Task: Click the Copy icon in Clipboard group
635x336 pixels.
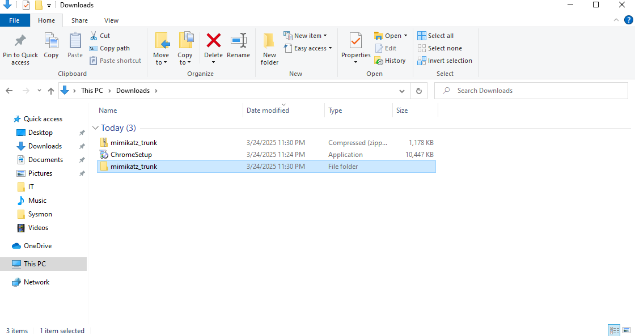Action: click(x=51, y=41)
